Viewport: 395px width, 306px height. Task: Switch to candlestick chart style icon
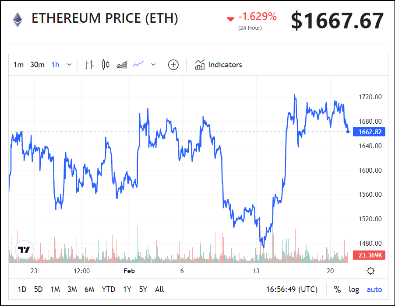pos(105,65)
